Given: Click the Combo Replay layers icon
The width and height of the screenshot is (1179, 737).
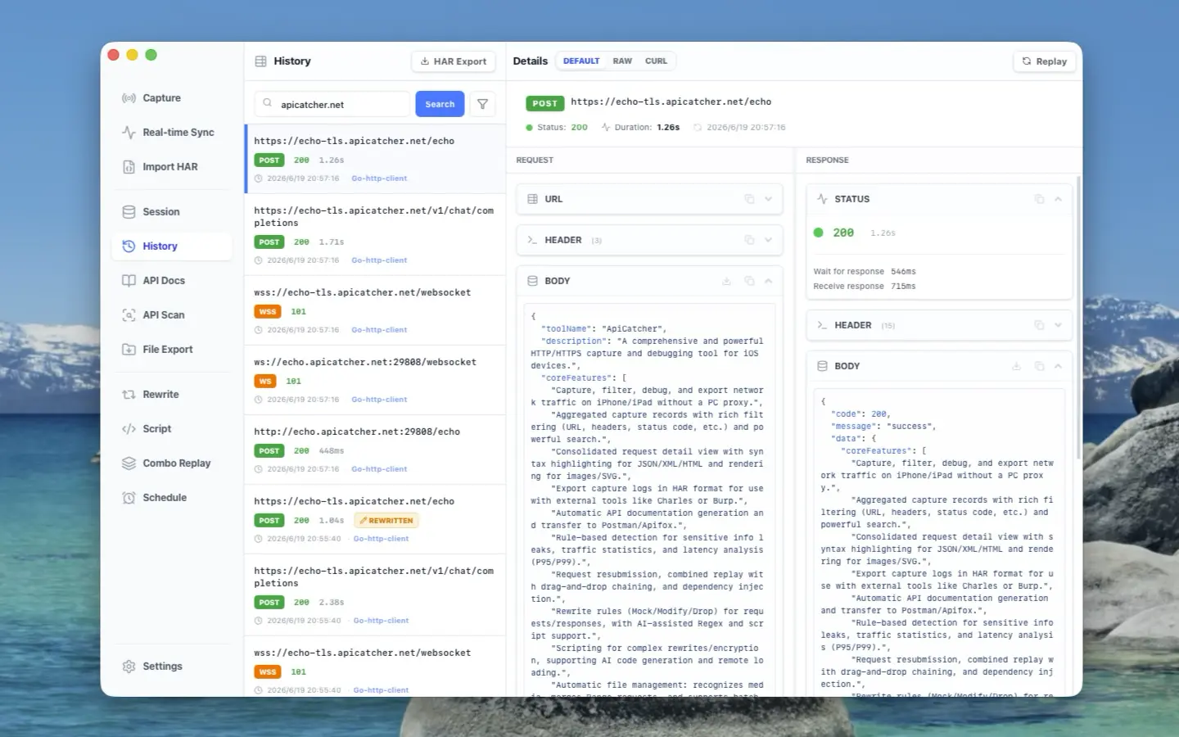Looking at the screenshot, I should pos(129,463).
